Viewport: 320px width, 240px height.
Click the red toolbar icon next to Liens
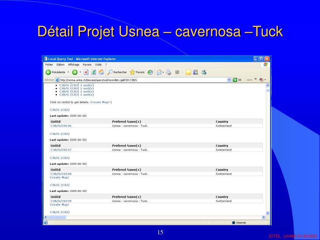tap(261, 80)
